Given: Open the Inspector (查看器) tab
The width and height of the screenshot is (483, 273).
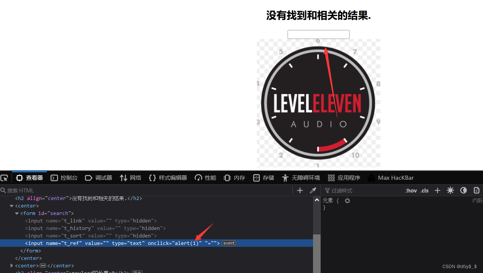Looking at the screenshot, I should [x=30, y=178].
